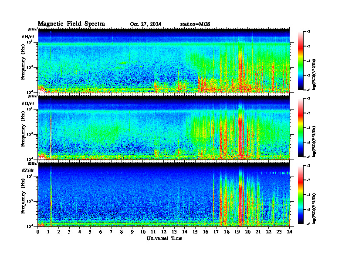345x266 pixels.
Task: Click the "-3" tick on the dH/dt color bar
Action: tap(308, 46)
